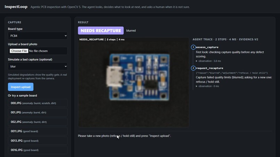Select sample board 0016.JPG

(38, 150)
